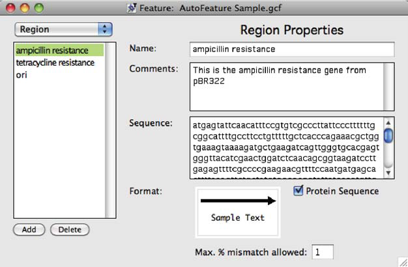This screenshot has height=267, width=408.
Task: Click the yellow minimize window button
Action: pyautogui.click(x=25, y=8)
